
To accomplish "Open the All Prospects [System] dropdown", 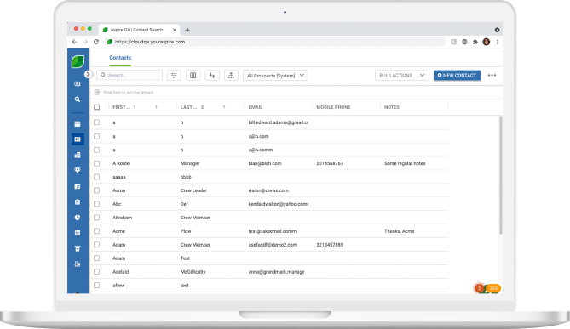I will point(275,76).
